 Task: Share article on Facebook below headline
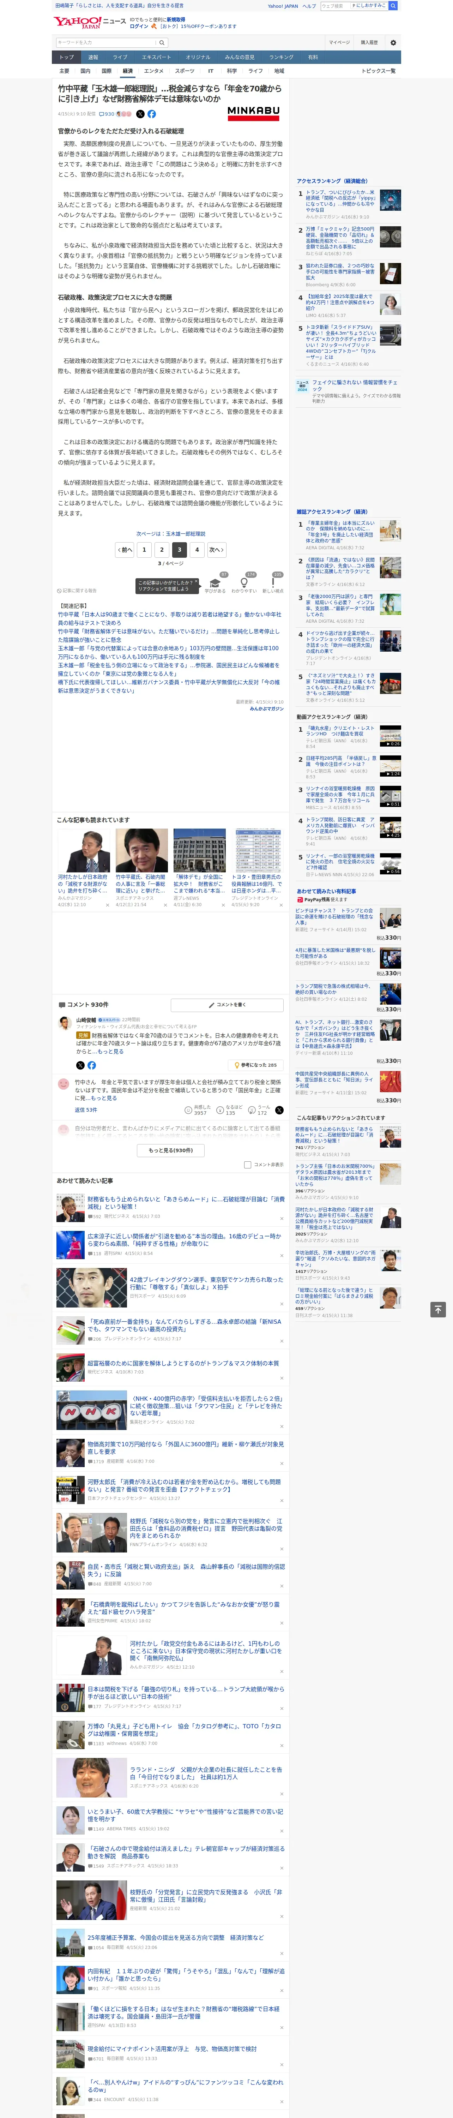click(151, 114)
